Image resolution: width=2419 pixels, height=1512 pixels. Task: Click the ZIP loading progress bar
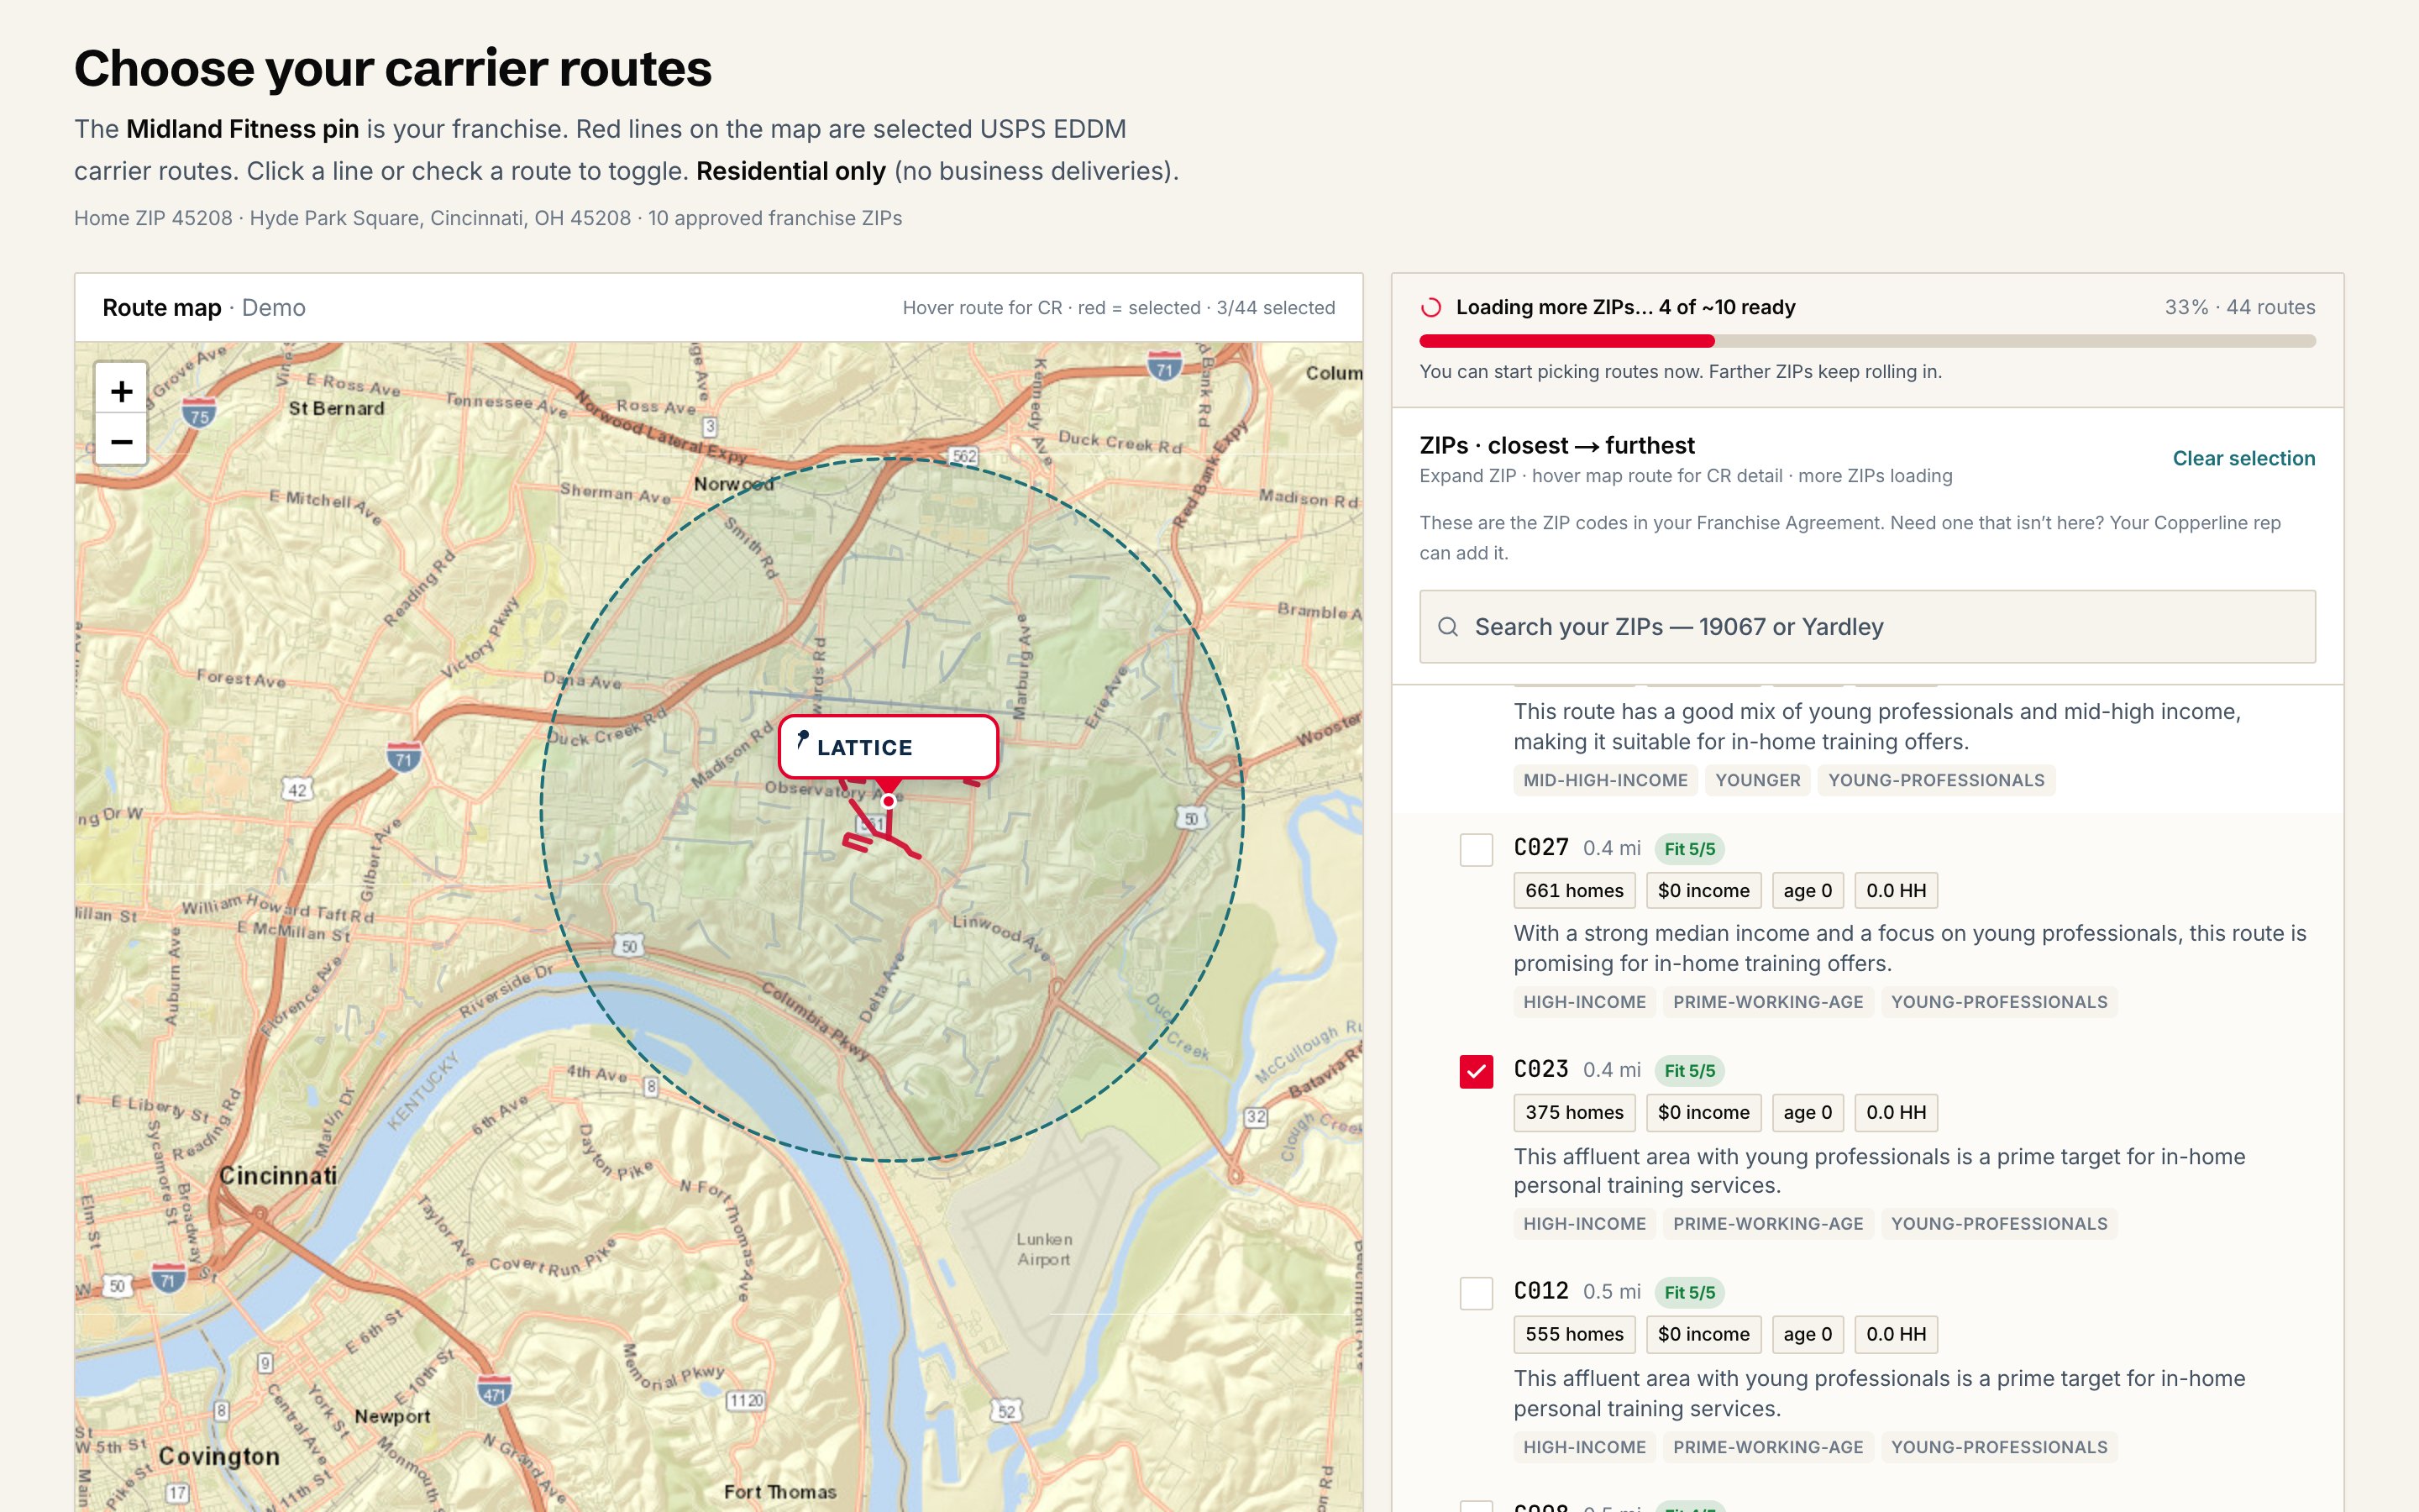click(1867, 341)
